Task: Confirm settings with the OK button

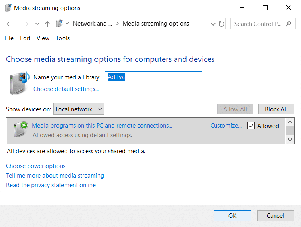Action: pos(232,215)
